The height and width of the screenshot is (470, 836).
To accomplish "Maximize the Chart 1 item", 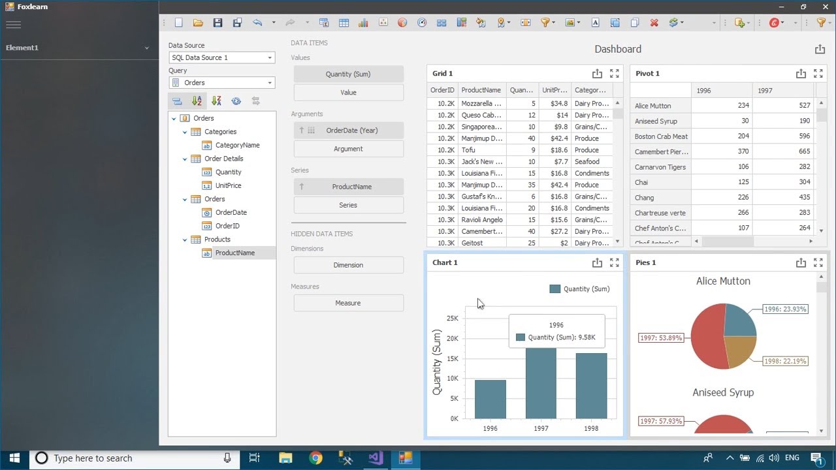I will 614,262.
